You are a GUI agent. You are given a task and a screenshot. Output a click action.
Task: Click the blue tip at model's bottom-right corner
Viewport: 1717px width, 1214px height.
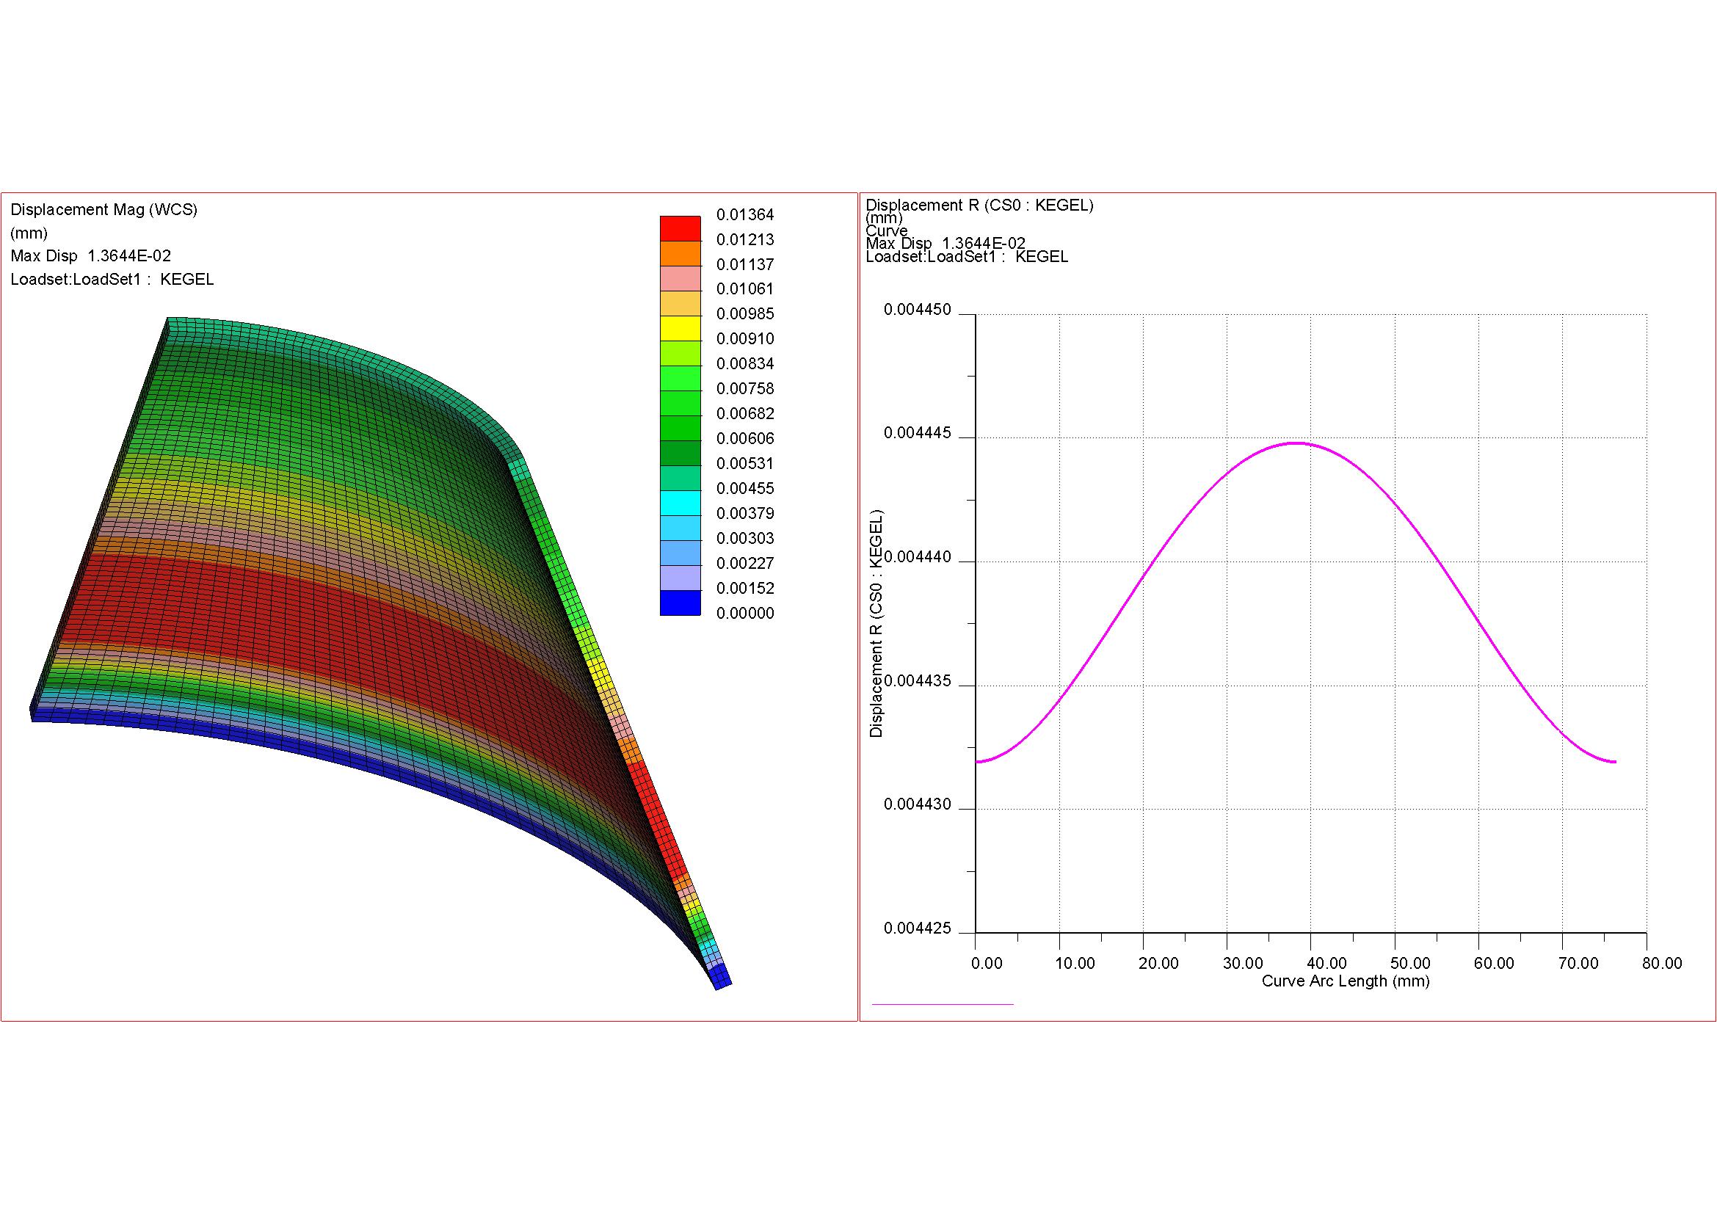pos(721,976)
